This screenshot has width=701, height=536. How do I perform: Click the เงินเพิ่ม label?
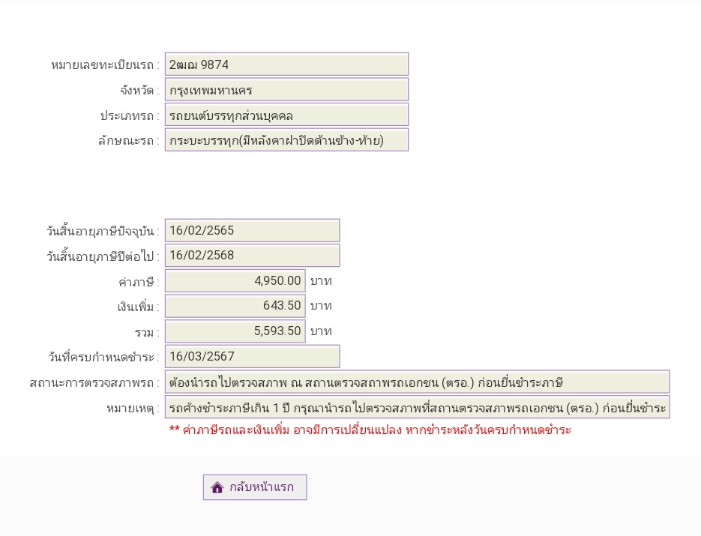pos(138,307)
